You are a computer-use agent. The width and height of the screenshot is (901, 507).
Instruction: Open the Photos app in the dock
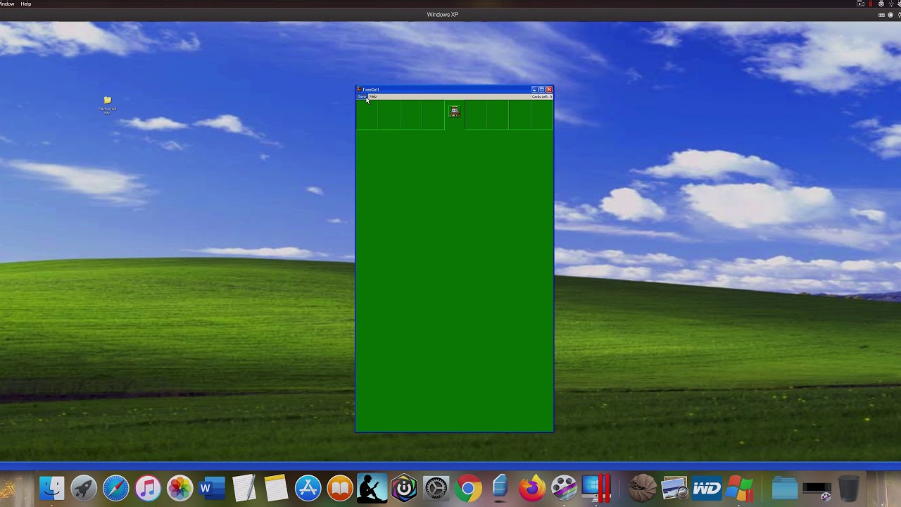coord(179,488)
